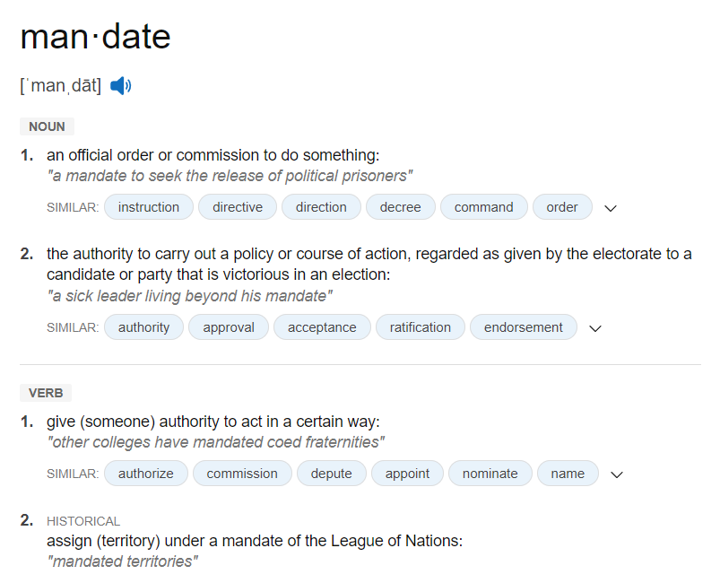
Task: Open the 'instruction' synonym chip
Action: 149,207
